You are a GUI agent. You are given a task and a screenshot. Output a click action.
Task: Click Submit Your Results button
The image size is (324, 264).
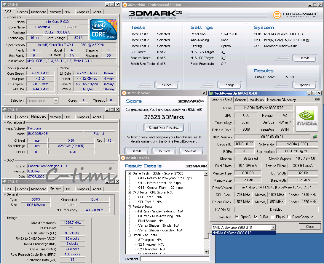click(x=164, y=128)
